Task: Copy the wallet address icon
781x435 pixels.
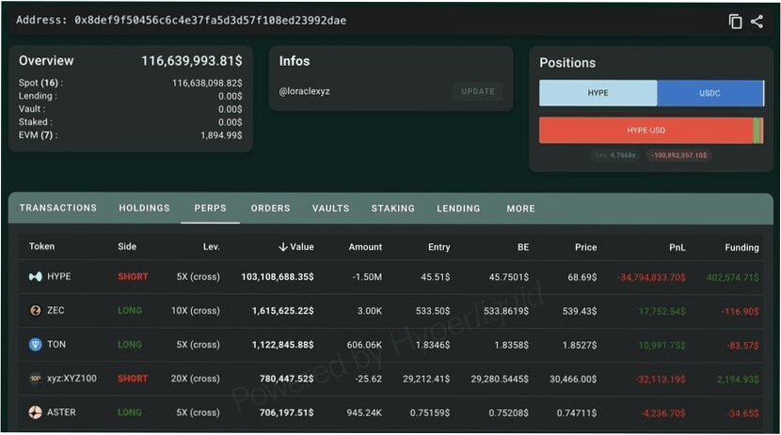Action: tap(735, 22)
